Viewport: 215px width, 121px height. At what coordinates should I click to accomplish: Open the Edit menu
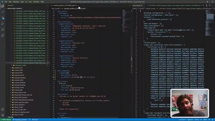pyautogui.click(x=10, y=2)
